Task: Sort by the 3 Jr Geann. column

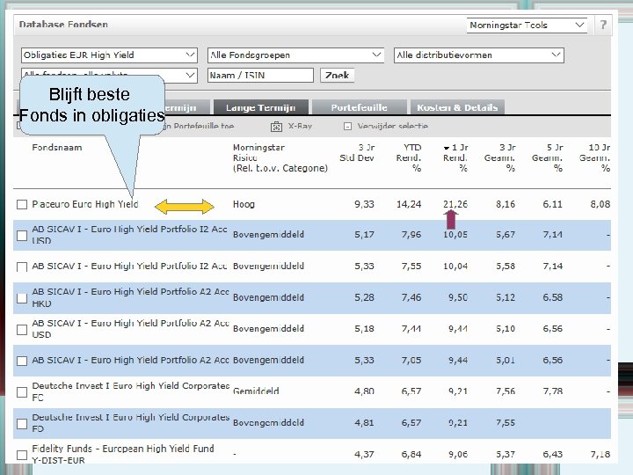Action: click(x=499, y=158)
